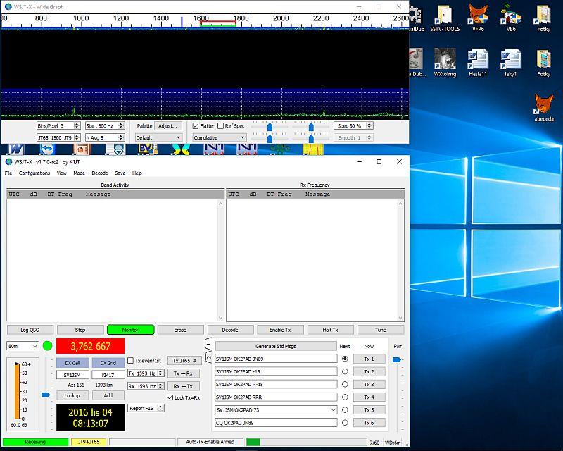Open the VB6 desktop shortcut
The width and height of the screenshot is (563, 451).
click(x=511, y=18)
